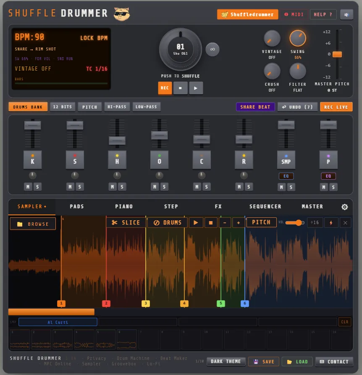Mute the S snare channel
Screen dimensions: 362x375
coord(70,187)
